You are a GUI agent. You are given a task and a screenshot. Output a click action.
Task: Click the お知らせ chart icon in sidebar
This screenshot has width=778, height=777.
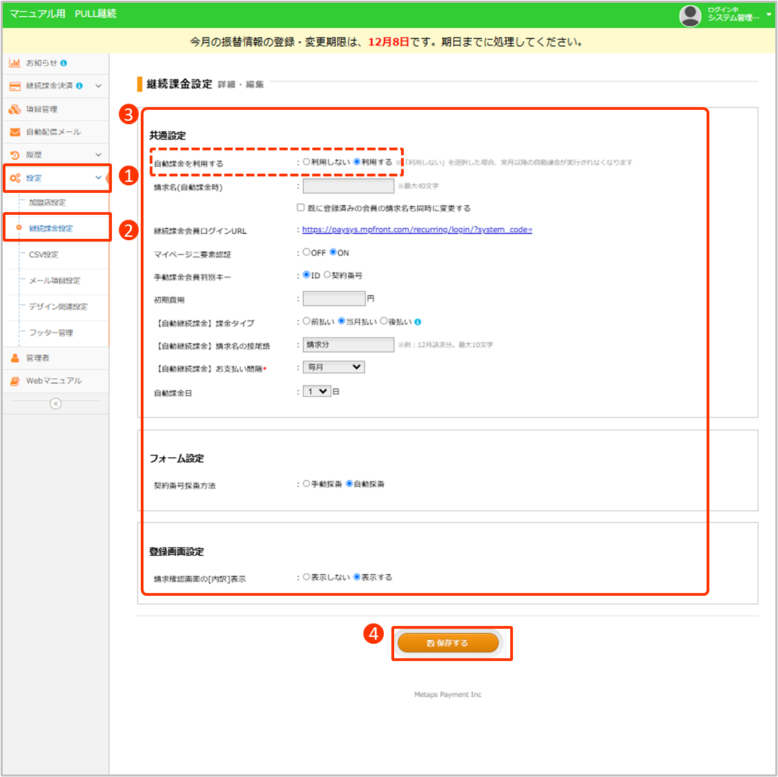tap(14, 63)
